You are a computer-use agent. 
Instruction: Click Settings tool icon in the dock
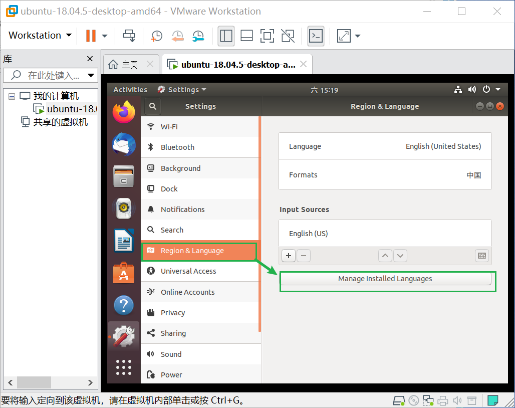[124, 336]
